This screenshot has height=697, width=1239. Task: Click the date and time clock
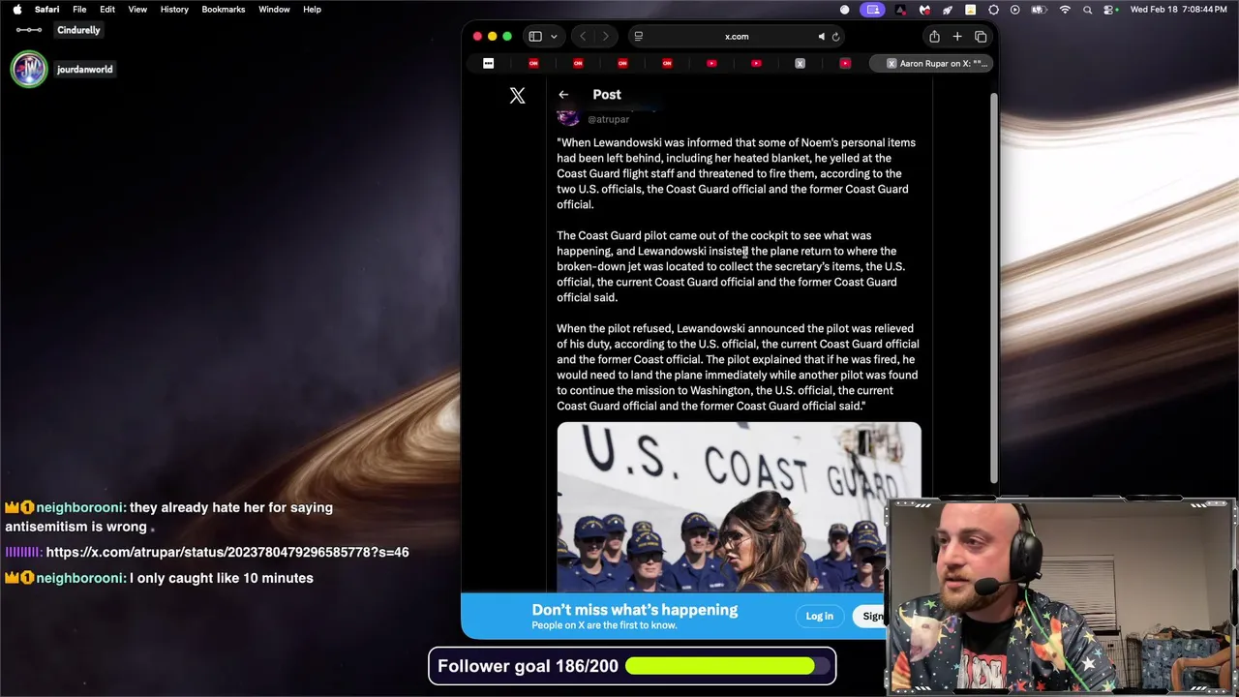click(1179, 10)
